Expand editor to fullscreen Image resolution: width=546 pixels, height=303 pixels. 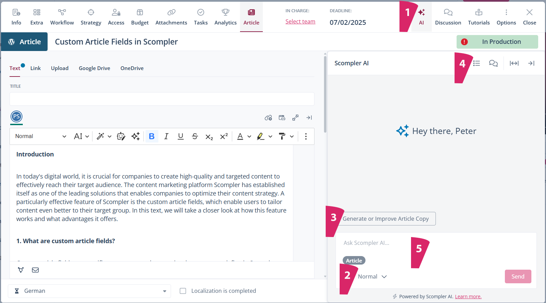point(295,118)
